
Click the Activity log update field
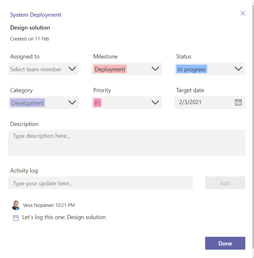click(100, 183)
